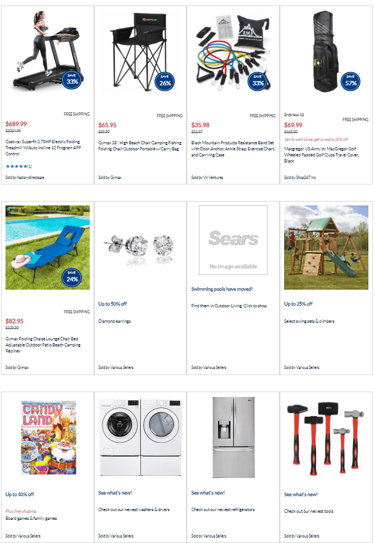
Task: Click 'Verify with id.me' extra 10% off link
Action: click(316, 139)
